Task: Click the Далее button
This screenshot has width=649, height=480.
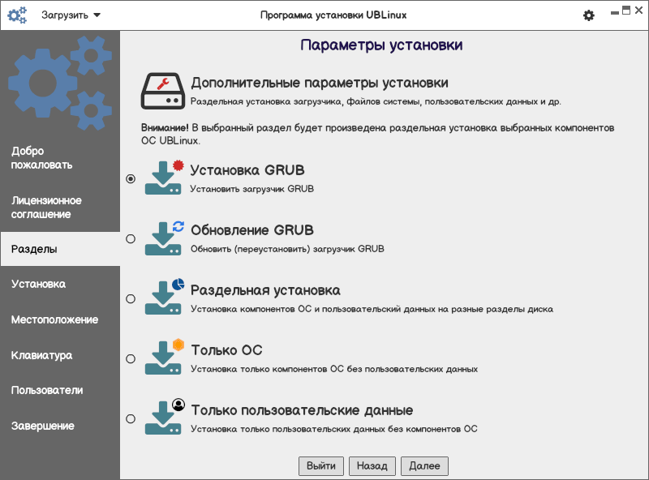Action: tap(424, 466)
